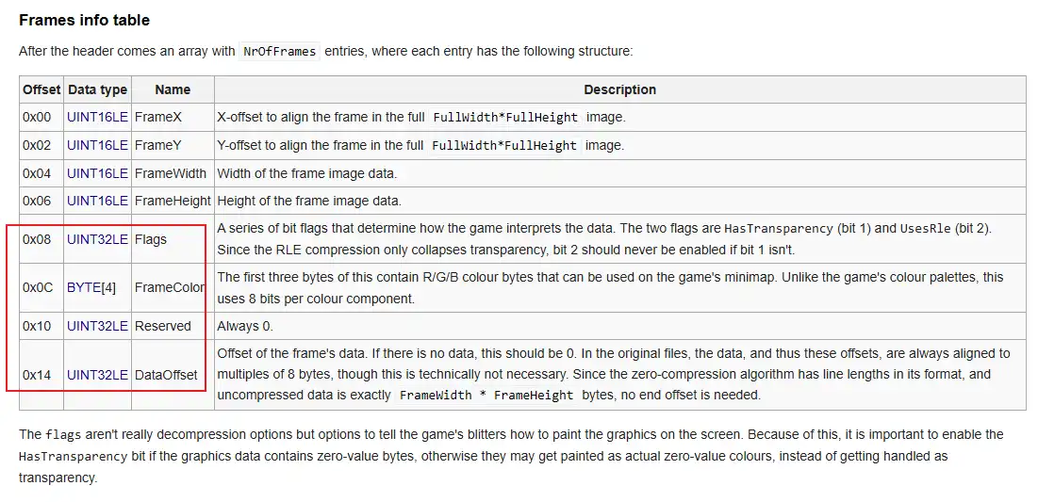Click the UINT16LE link in the FrameX row
The height and width of the screenshot is (502, 1038).
(97, 118)
